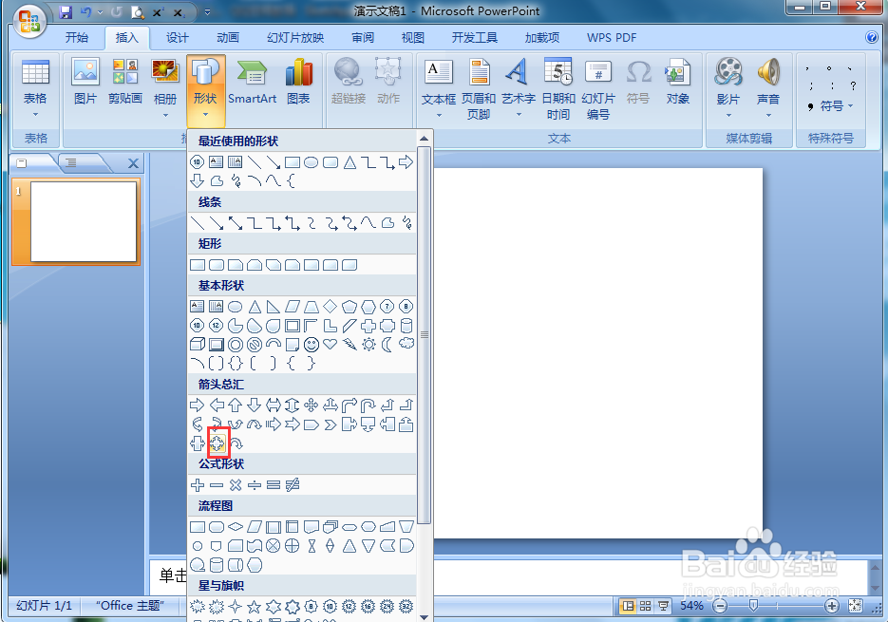Switch to the 开始 tab

(x=77, y=38)
